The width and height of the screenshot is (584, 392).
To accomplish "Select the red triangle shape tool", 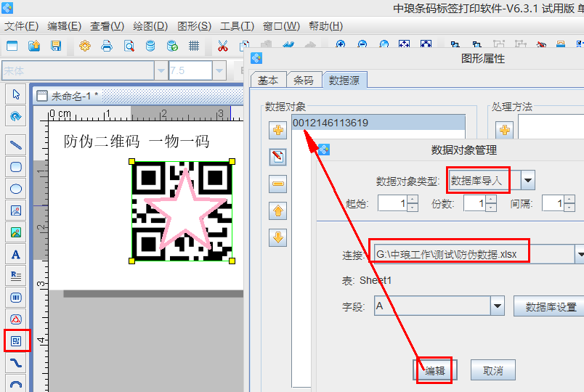I will coord(16,319).
